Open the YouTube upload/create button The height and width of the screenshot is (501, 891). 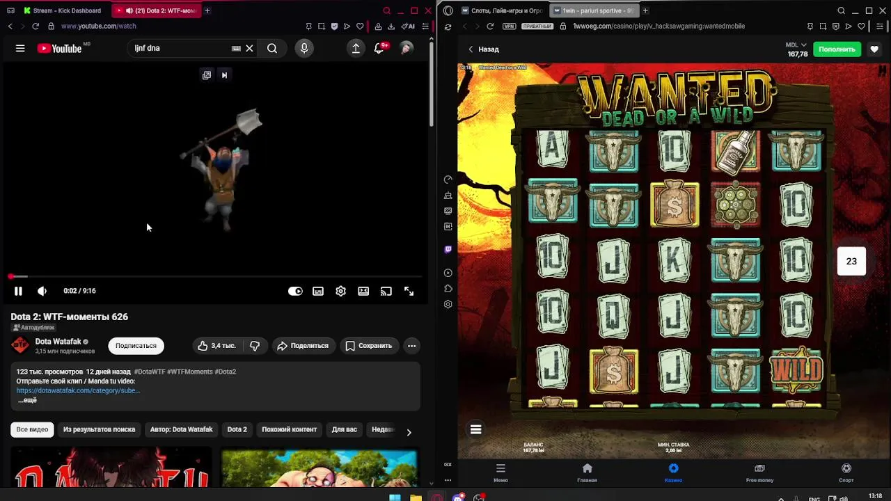(x=356, y=48)
